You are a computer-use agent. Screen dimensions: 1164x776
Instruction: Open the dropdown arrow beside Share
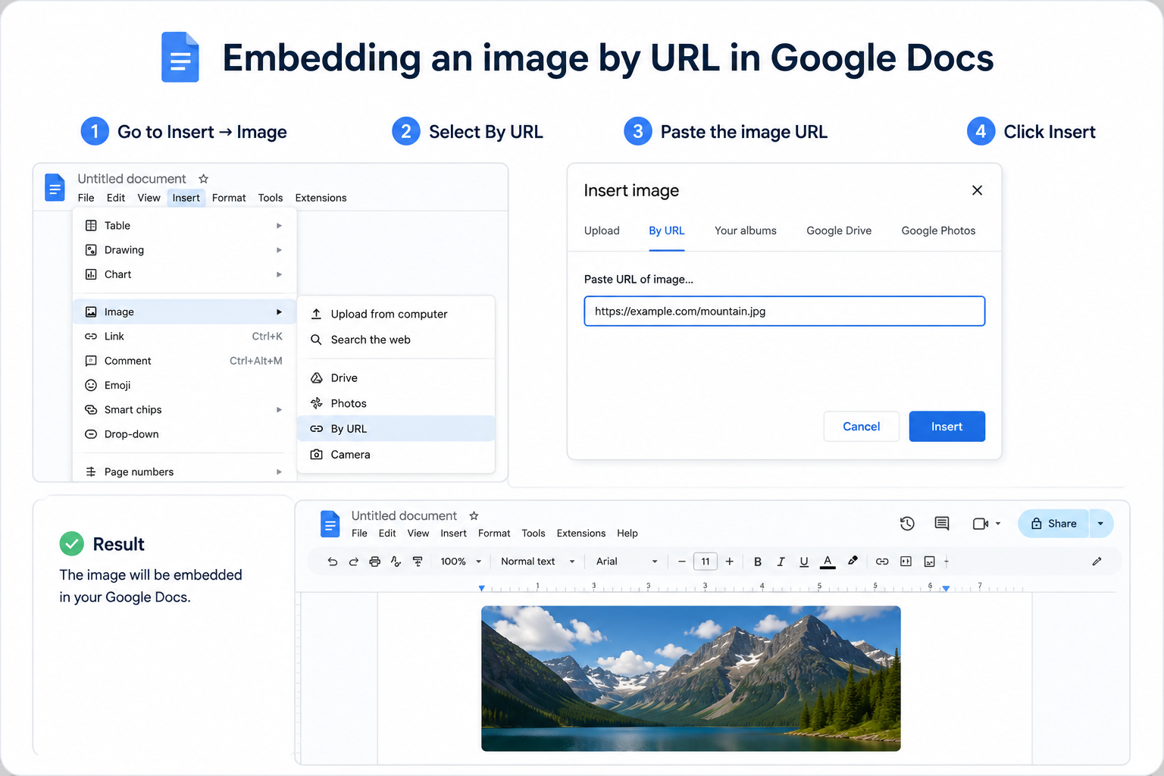tap(1101, 524)
